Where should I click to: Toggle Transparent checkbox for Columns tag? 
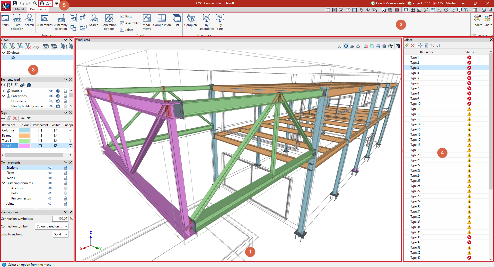40,130
